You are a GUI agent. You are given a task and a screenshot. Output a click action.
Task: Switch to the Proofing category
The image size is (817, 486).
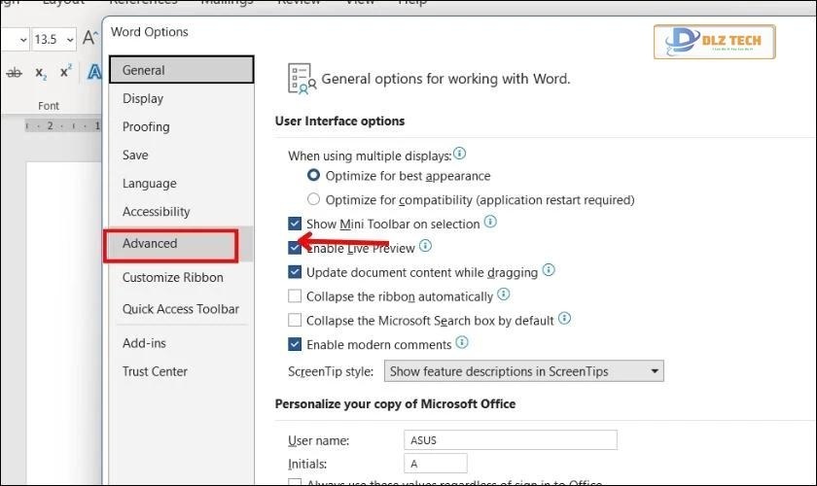tap(146, 127)
